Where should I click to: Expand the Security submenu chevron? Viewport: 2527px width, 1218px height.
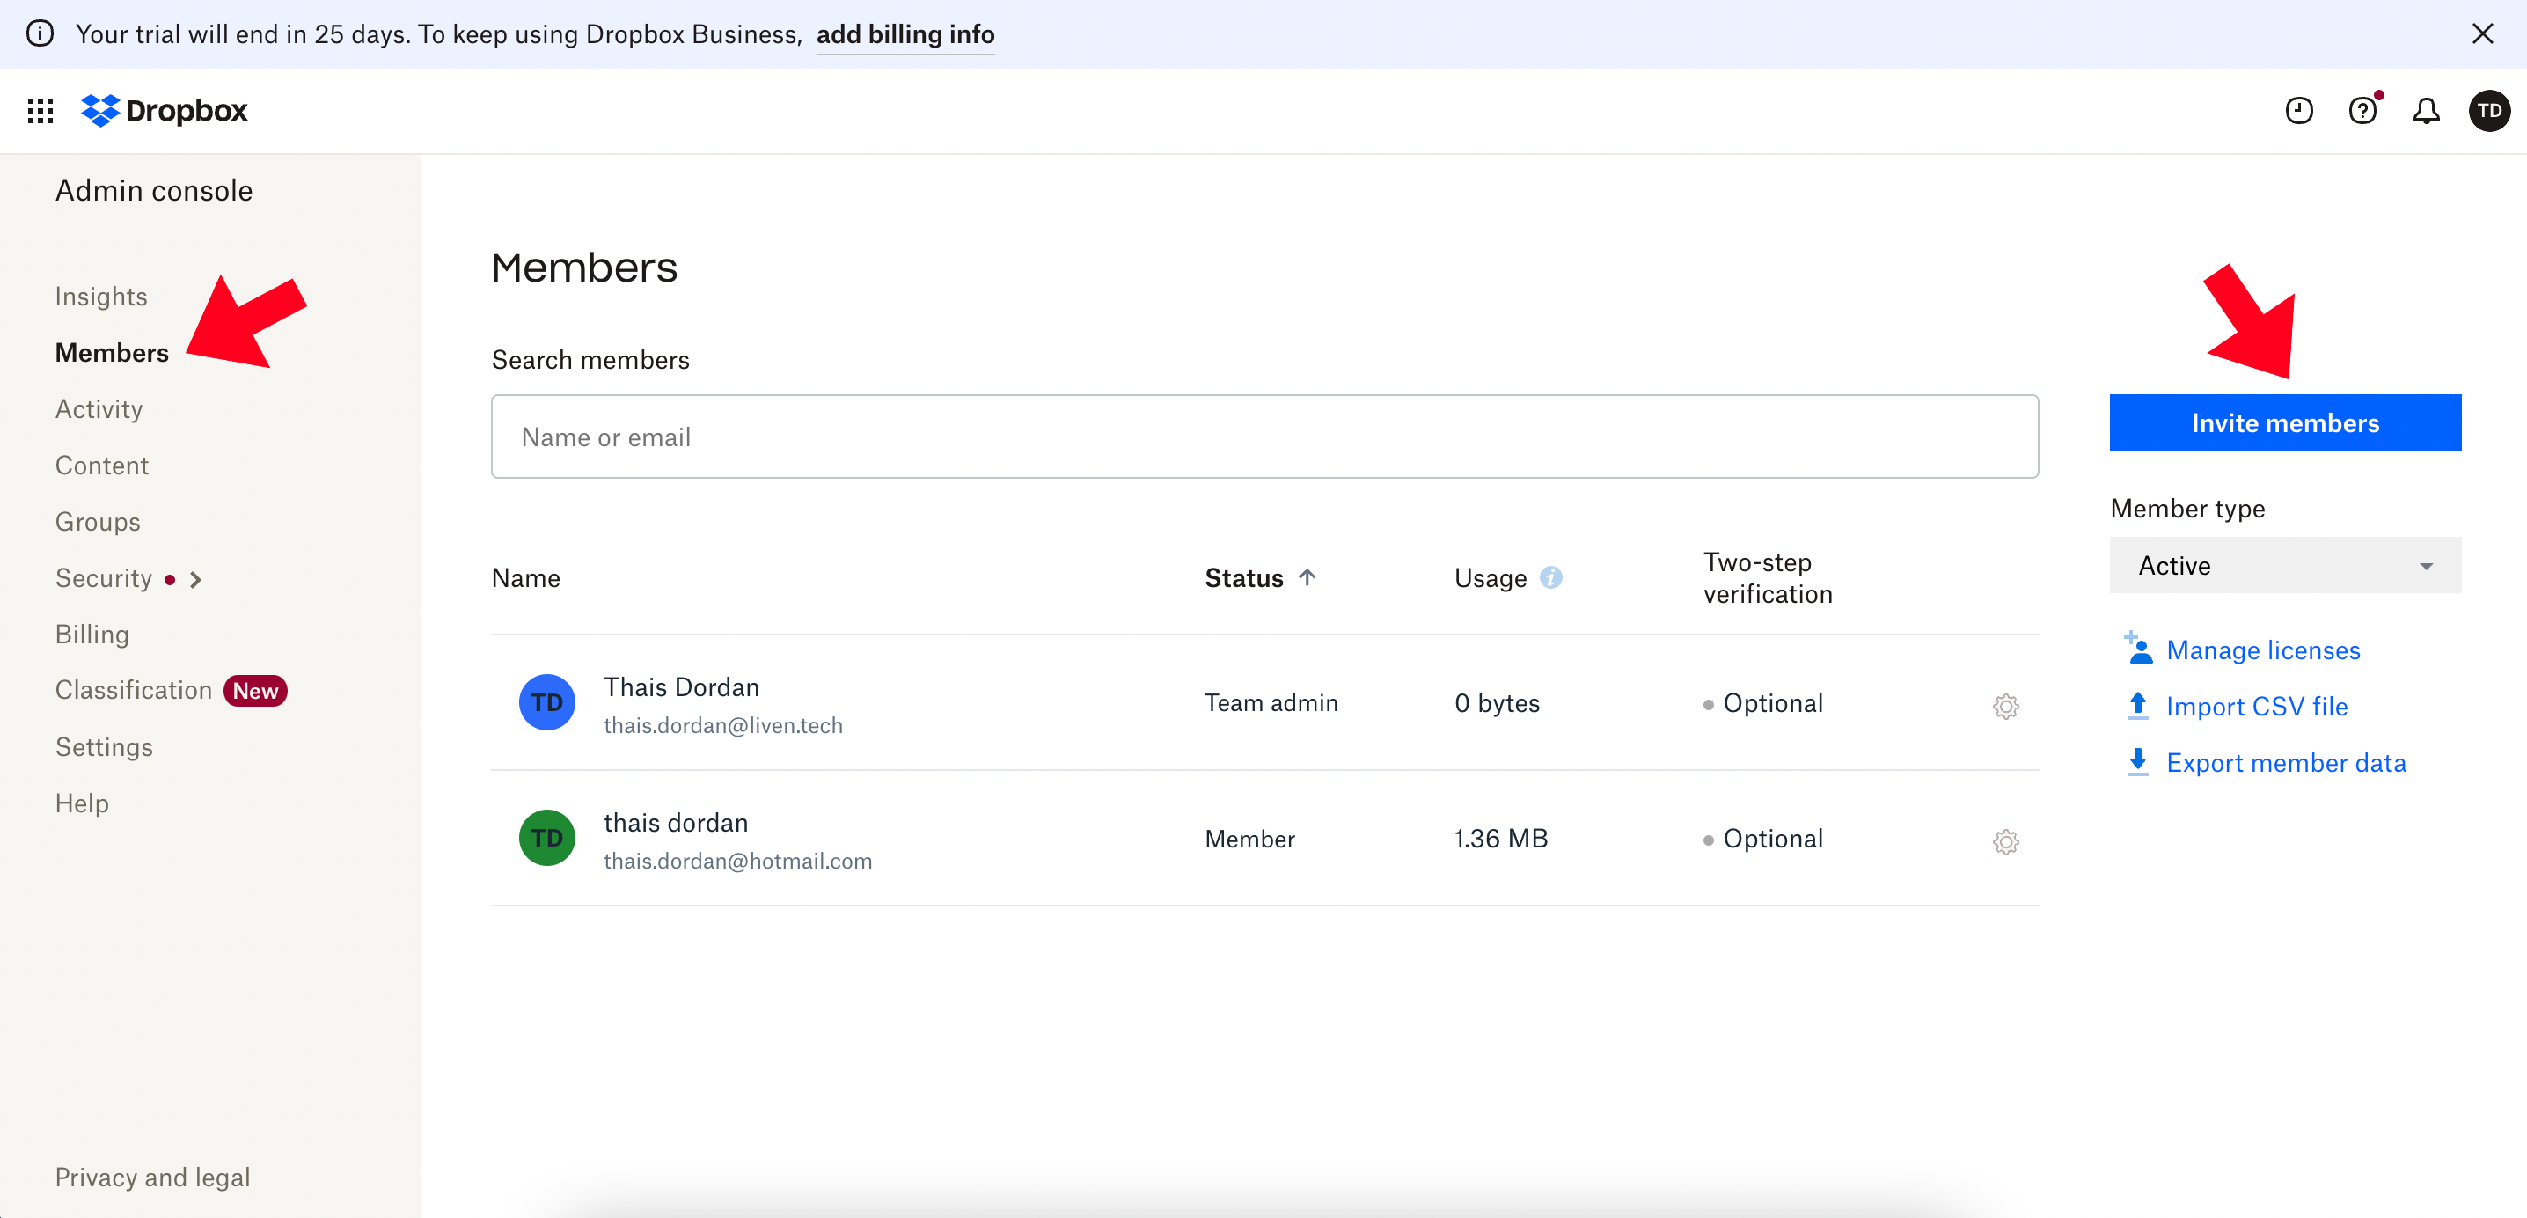[x=196, y=580]
